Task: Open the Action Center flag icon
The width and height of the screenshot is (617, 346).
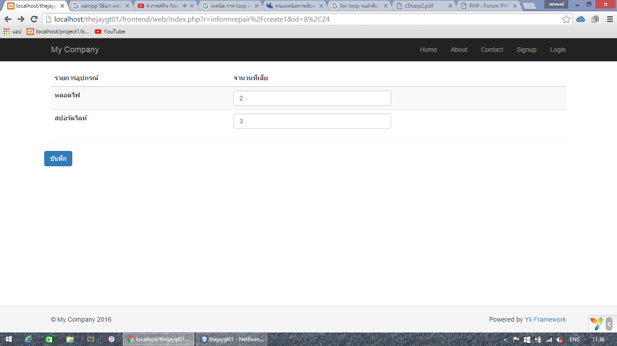Action: point(516,340)
